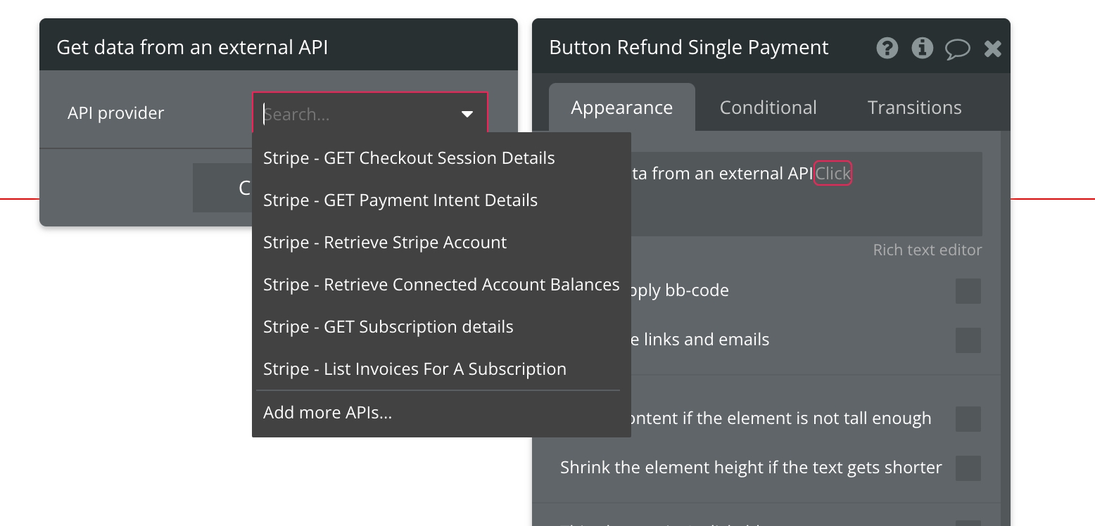The image size is (1095, 526).
Task: Click the info icon in the panel header
Action: 922,48
